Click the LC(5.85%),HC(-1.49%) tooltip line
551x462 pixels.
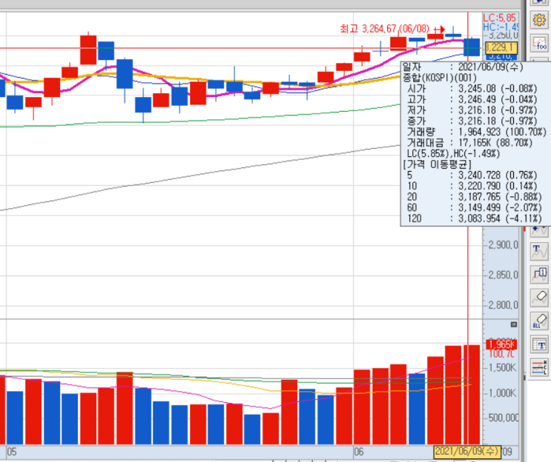[x=453, y=154]
